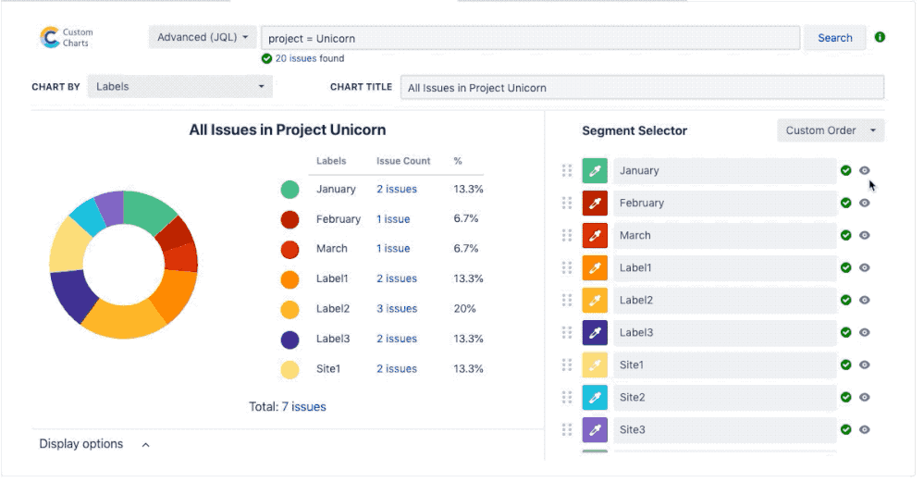
Task: Click the green info icon beside Search
Action: [x=880, y=37]
